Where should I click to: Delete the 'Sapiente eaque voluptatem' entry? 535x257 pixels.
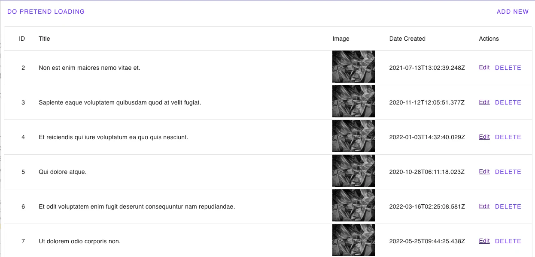[508, 102]
